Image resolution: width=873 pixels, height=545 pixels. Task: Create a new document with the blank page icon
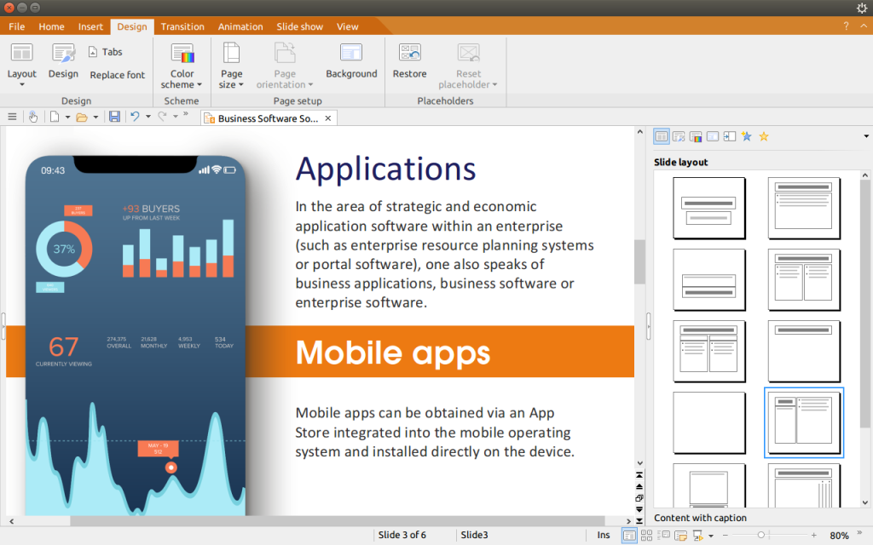(x=54, y=117)
